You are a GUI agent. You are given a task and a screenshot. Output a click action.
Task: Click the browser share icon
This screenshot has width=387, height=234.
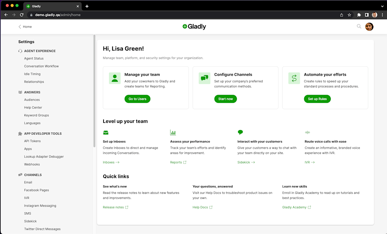[x=341, y=15]
